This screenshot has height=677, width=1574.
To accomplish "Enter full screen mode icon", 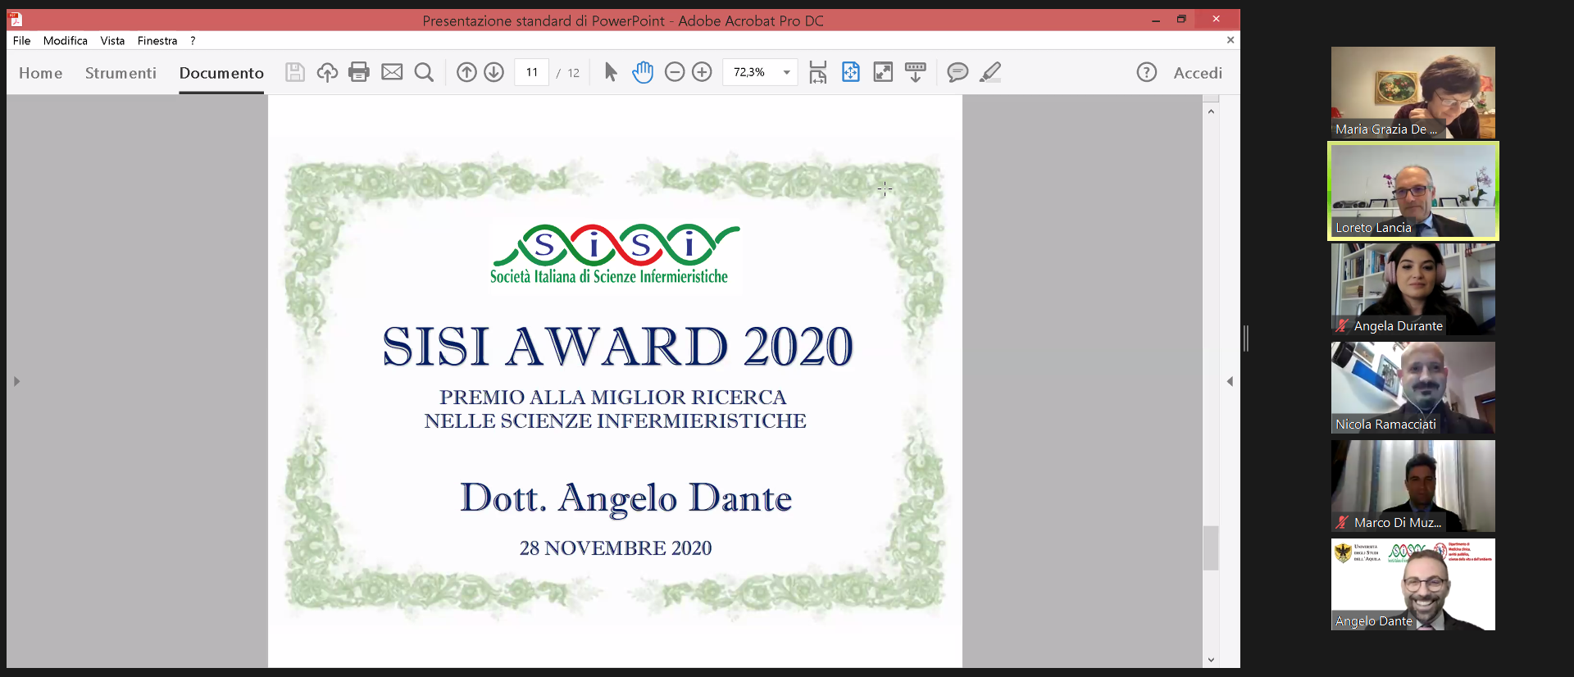I will (883, 72).
